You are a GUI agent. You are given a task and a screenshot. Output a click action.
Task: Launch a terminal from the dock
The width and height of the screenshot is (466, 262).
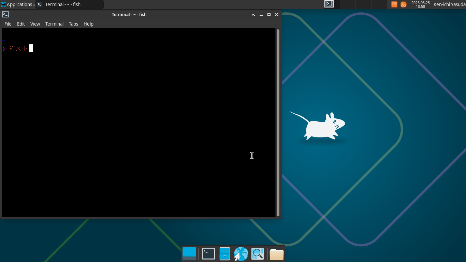208,253
